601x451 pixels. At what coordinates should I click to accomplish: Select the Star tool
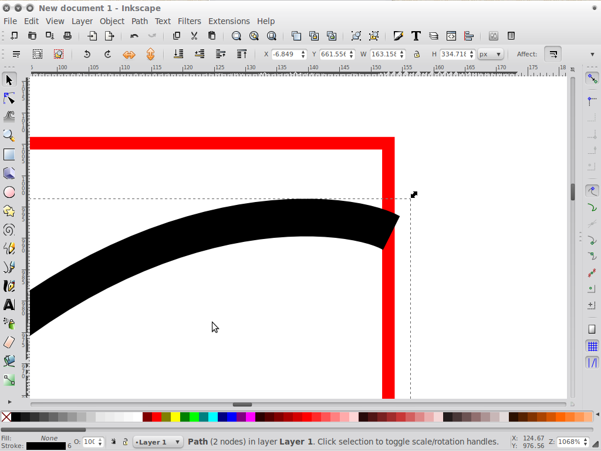coord(9,211)
